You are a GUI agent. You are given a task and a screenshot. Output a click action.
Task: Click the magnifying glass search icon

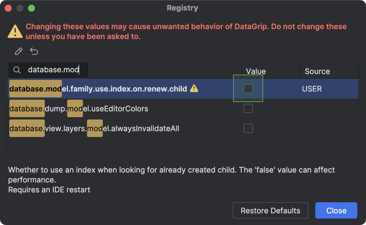pyautogui.click(x=17, y=70)
